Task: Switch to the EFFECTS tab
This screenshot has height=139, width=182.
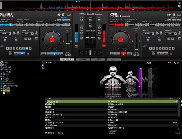Action: [98, 60]
